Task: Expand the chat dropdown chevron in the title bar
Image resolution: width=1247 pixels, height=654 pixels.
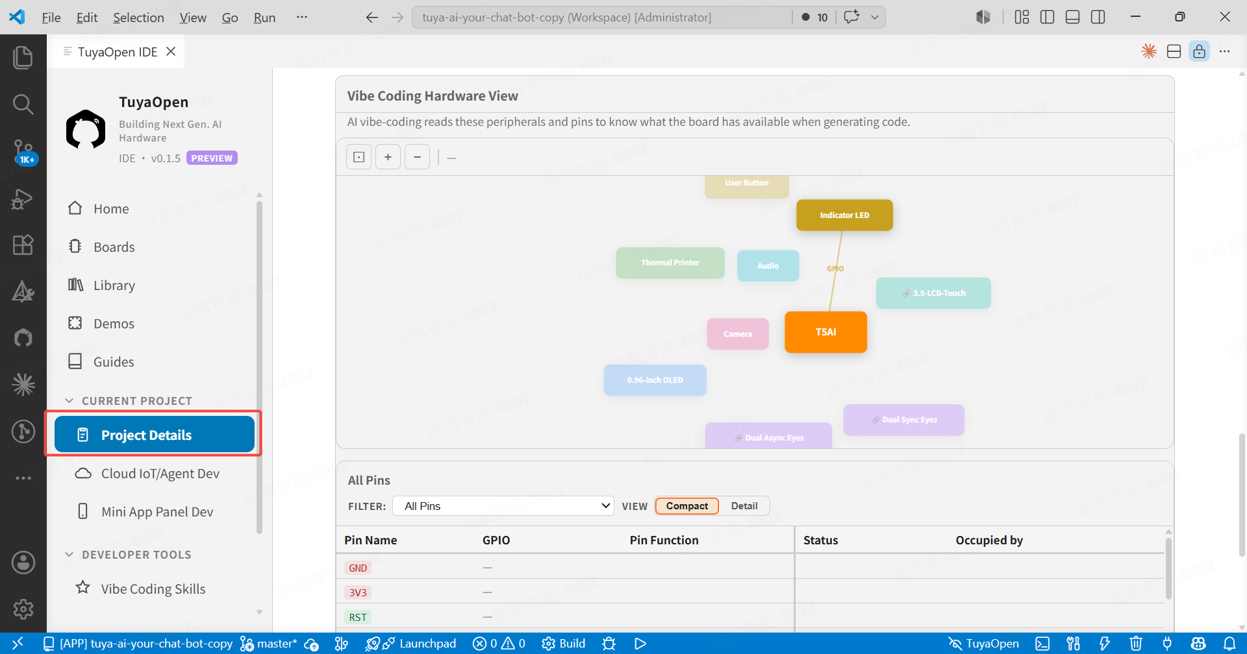Action: (875, 17)
